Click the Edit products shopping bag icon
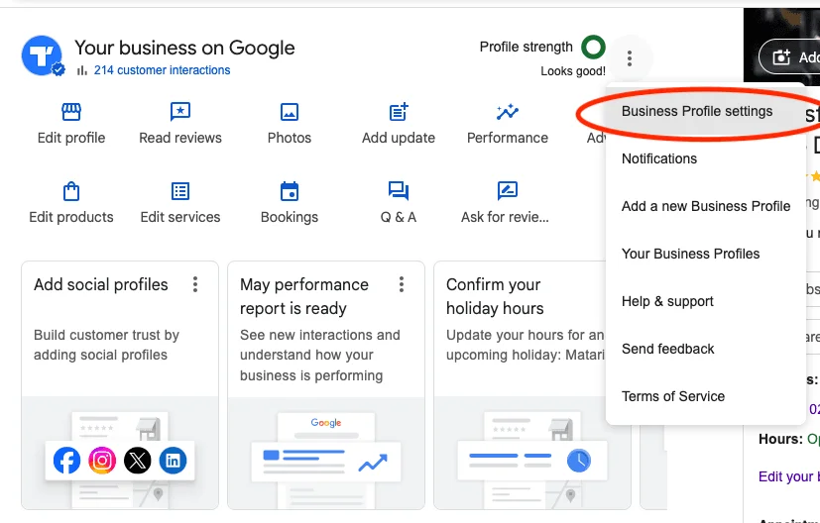Viewport: 820px width, 523px height. click(x=71, y=191)
